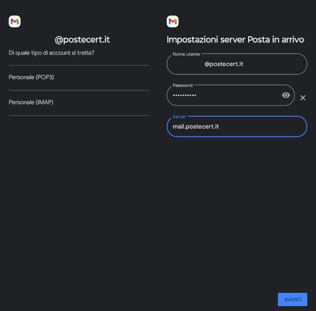
Task: Click the Gmail logo above Impostazioni server heading
Action: 173,21
